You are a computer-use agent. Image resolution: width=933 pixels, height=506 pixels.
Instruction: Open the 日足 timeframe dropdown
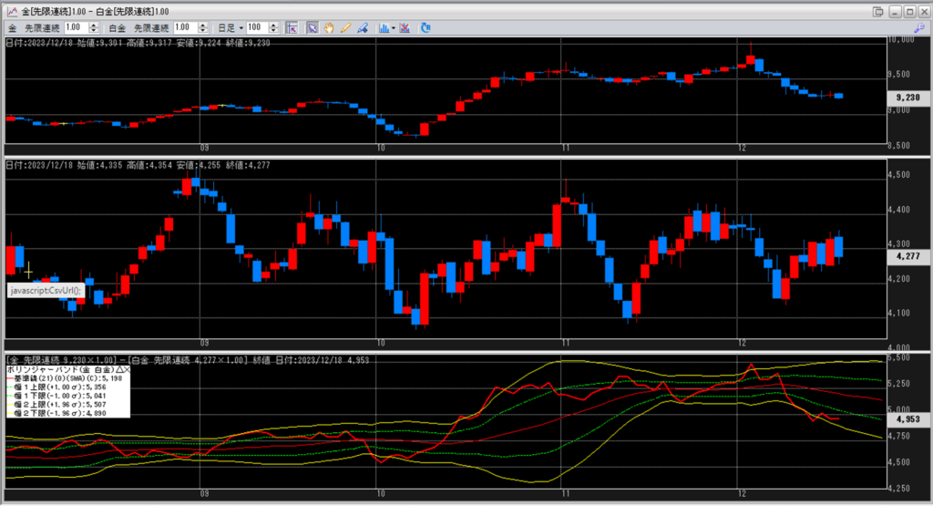pos(240,27)
